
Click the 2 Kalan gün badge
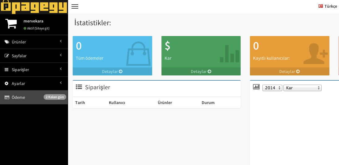click(x=55, y=97)
